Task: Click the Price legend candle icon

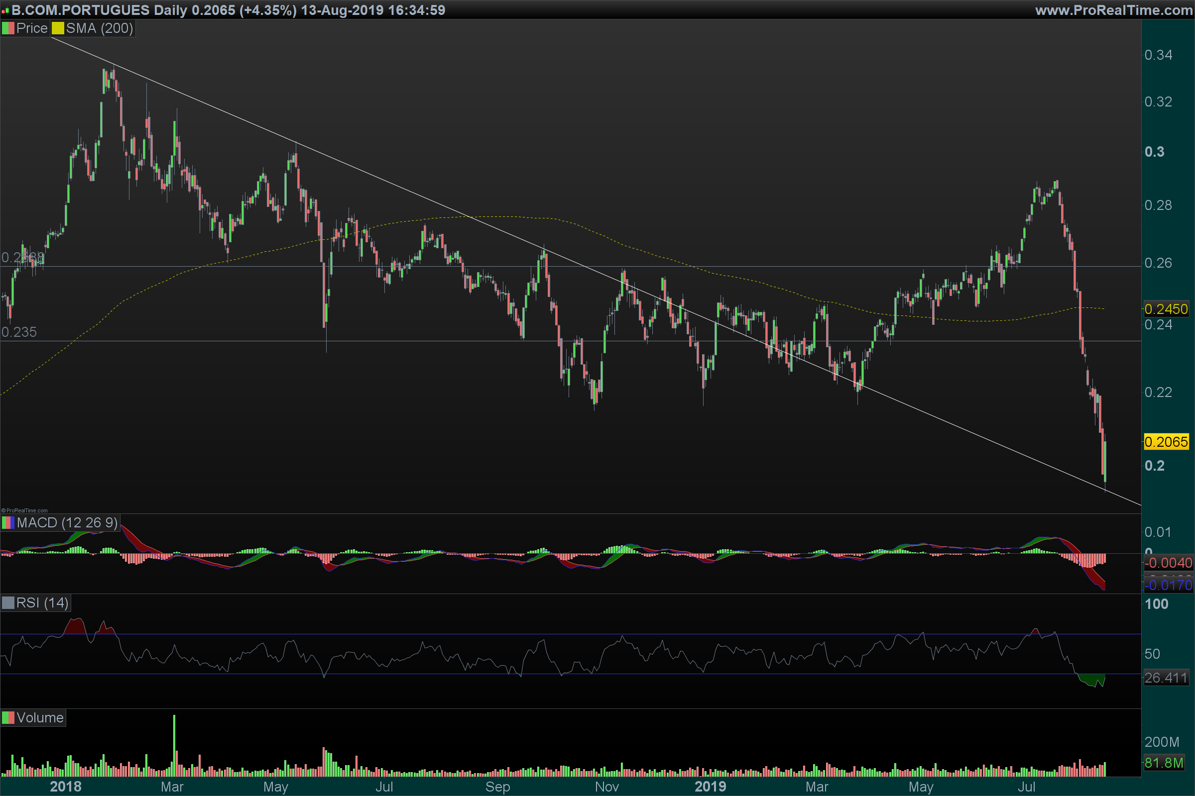Action: pos(8,28)
